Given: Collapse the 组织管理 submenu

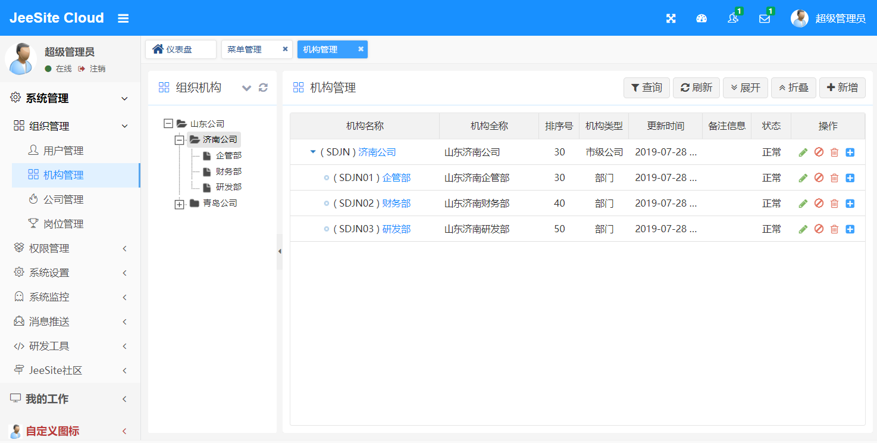Looking at the screenshot, I should [x=70, y=126].
